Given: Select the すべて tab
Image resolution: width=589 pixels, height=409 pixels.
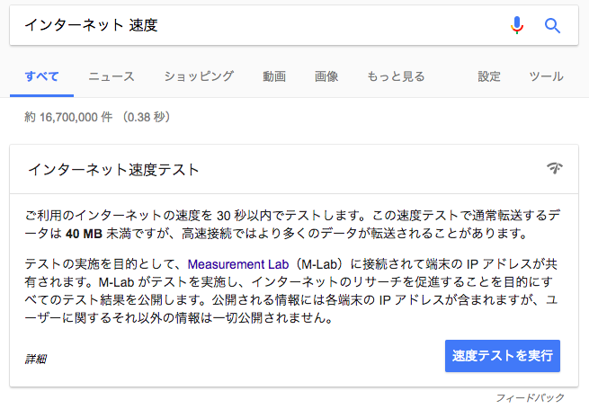Looking at the screenshot, I should click(x=41, y=76).
